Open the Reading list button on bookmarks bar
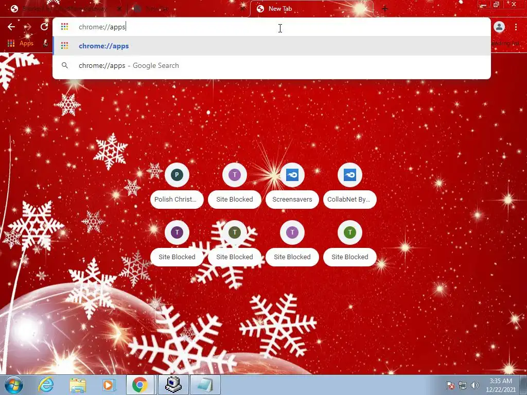Screen dimensions: 527x395 point(505,43)
